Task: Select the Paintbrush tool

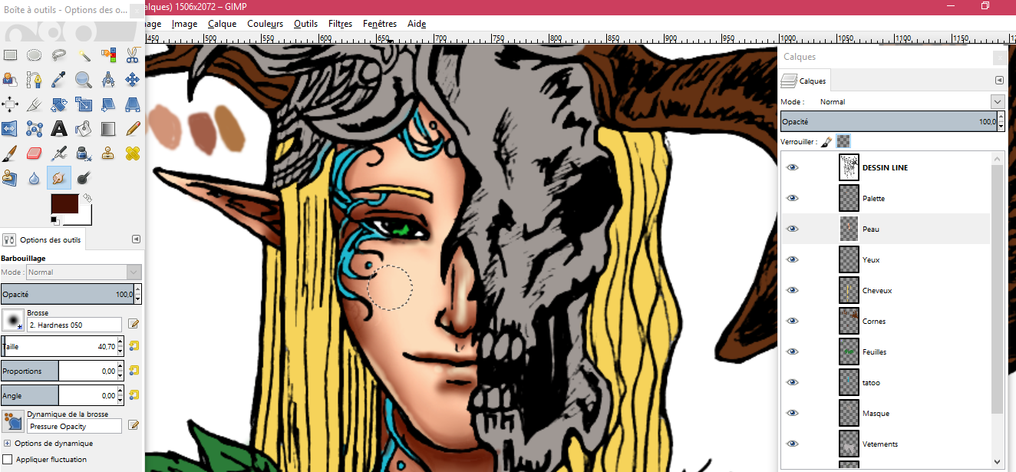Action: click(10, 153)
